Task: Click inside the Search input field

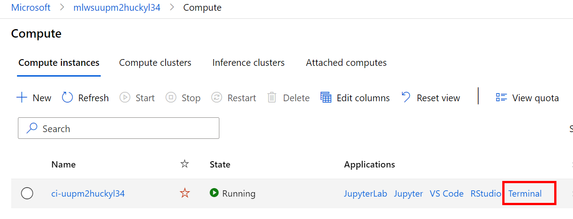Action: pyautogui.click(x=119, y=129)
